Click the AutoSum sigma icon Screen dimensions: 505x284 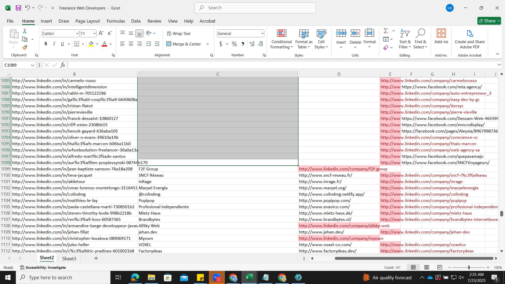tap(386, 31)
